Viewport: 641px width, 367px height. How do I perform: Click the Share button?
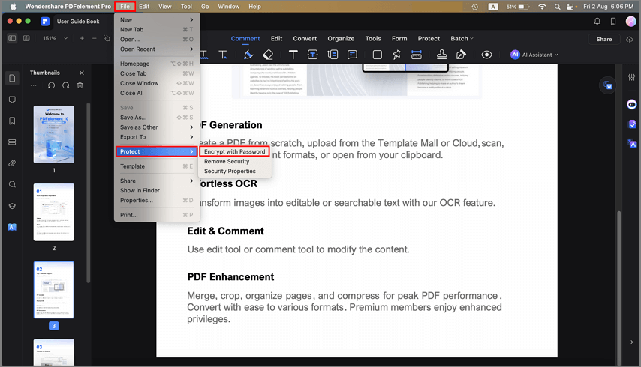click(x=604, y=39)
